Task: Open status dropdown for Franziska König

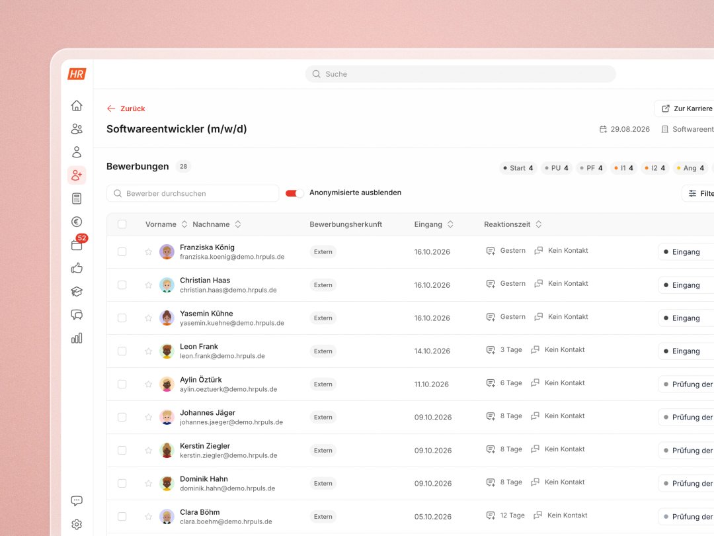Action: point(686,251)
